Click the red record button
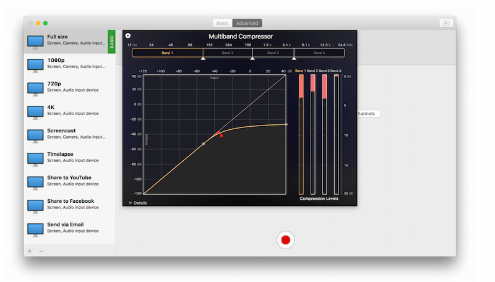The width and height of the screenshot is (495, 282). pyautogui.click(x=285, y=239)
